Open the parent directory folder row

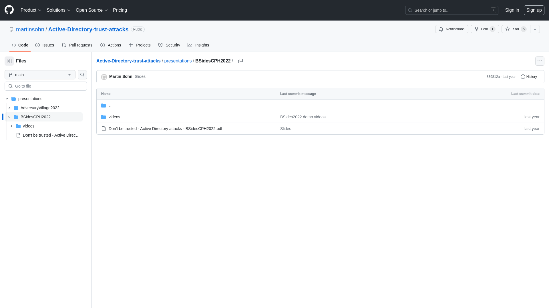point(320,106)
